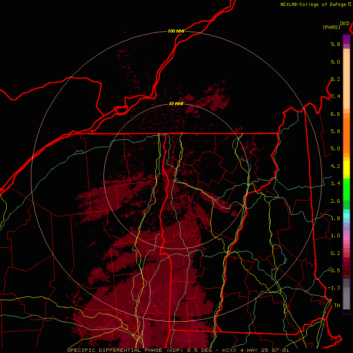Click the -0.5 scale value
The width and height of the screenshot is (353, 353).
[x=334, y=271]
